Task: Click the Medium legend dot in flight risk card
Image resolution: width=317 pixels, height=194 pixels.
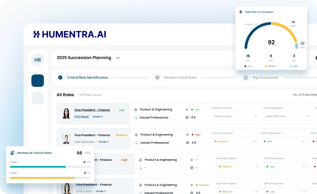Action: coord(266,66)
